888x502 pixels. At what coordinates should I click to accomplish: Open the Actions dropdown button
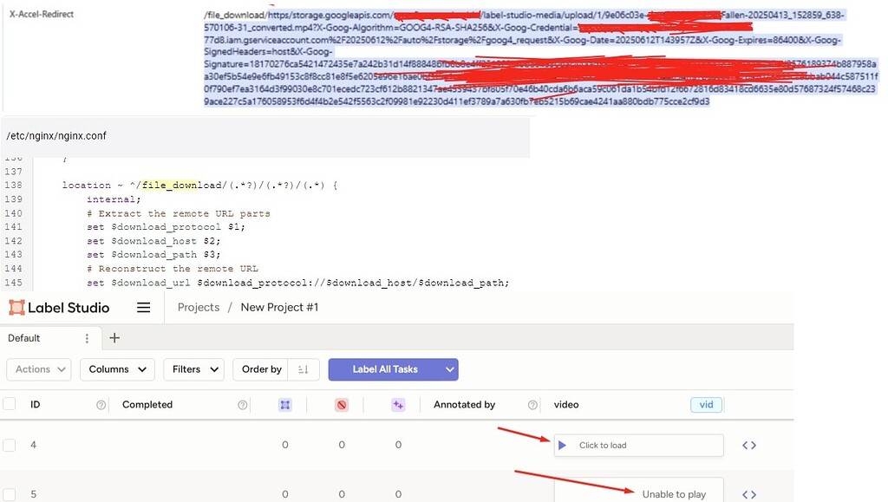point(38,368)
